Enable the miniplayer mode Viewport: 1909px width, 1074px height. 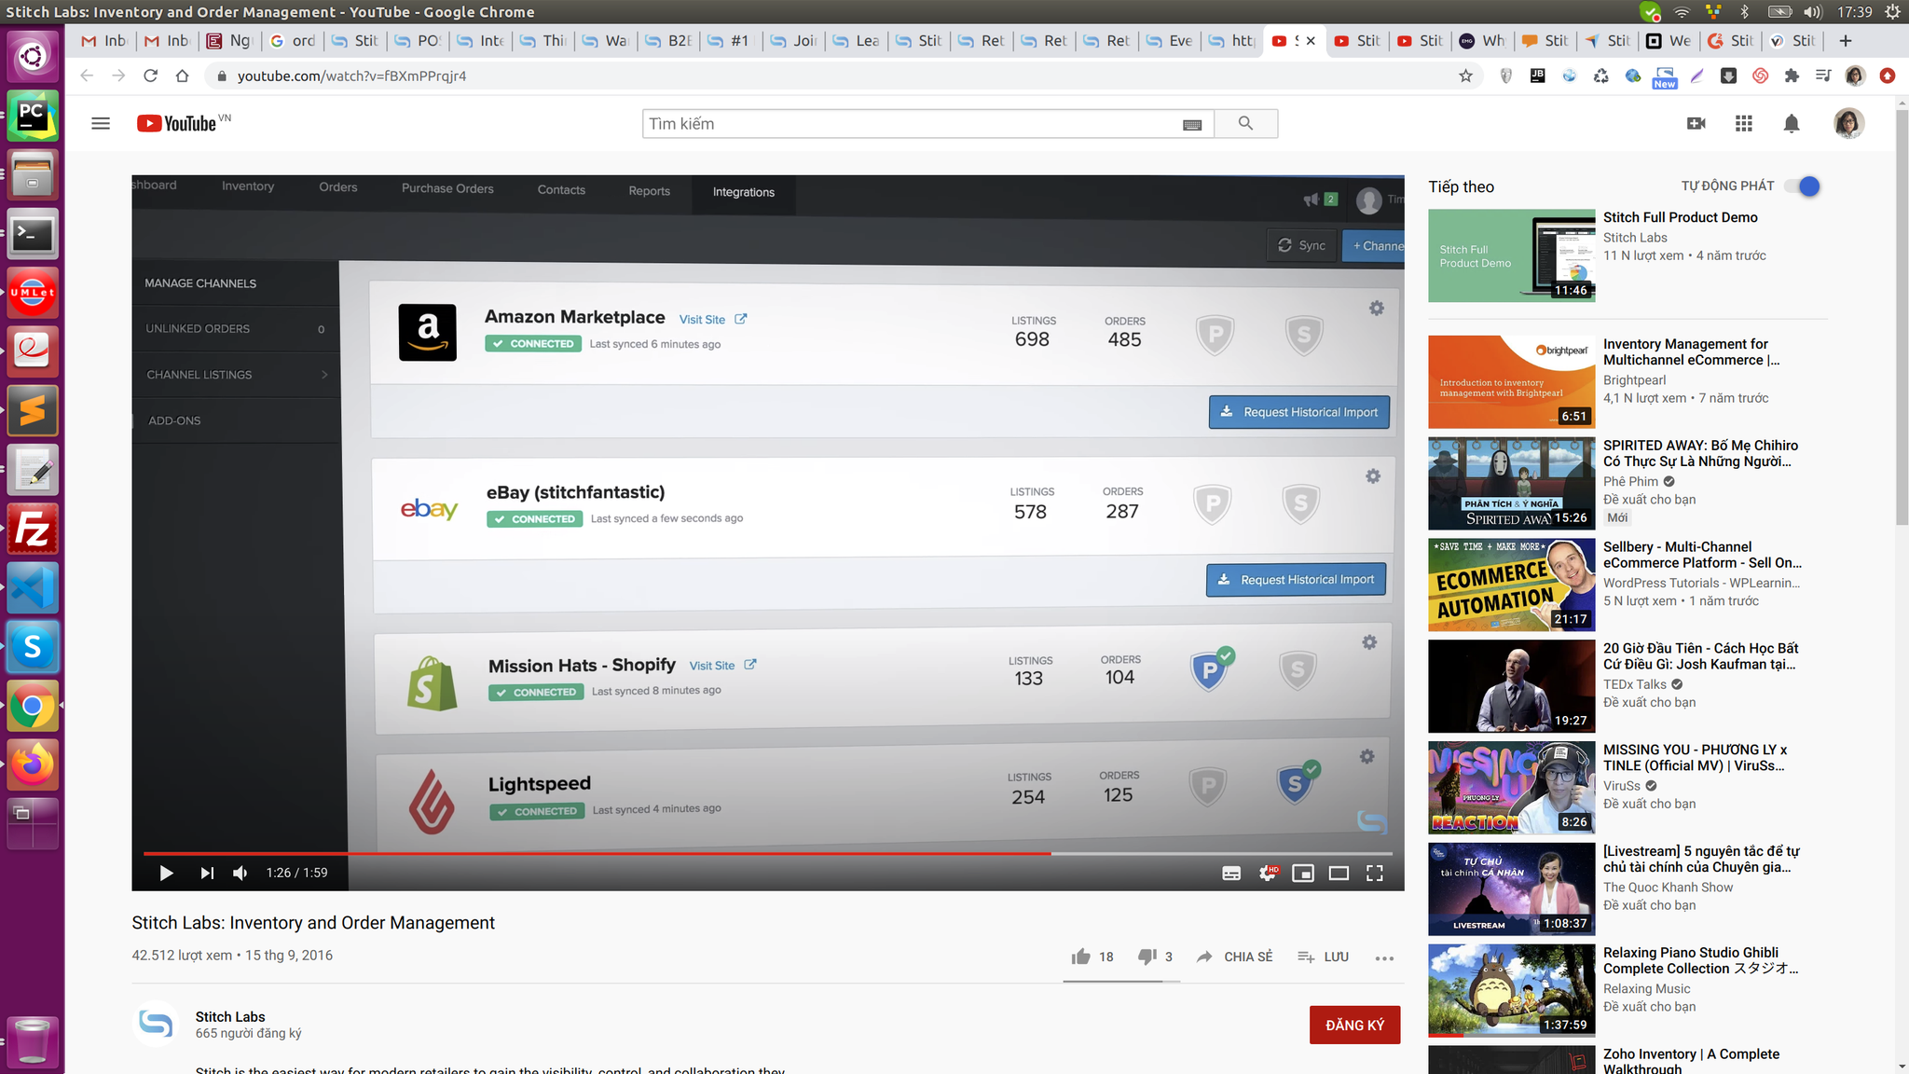click(1303, 874)
